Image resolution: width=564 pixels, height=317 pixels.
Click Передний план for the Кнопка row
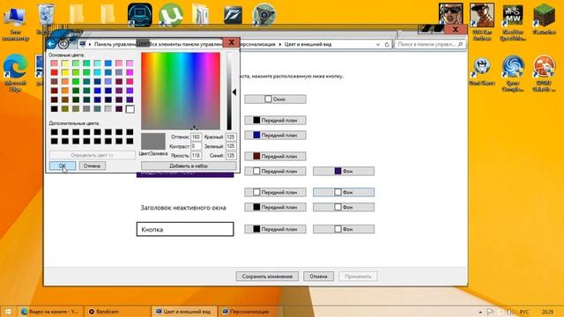pyautogui.click(x=275, y=229)
